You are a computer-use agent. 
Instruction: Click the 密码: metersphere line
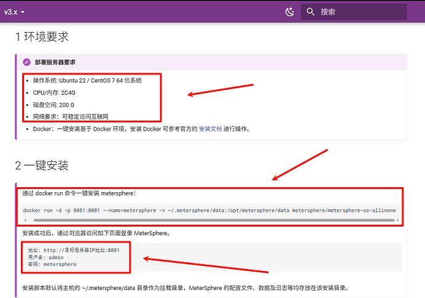click(x=52, y=264)
